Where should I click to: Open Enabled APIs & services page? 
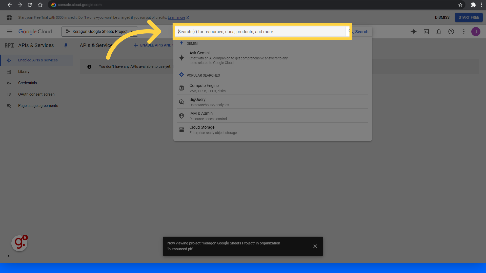[x=36, y=60]
